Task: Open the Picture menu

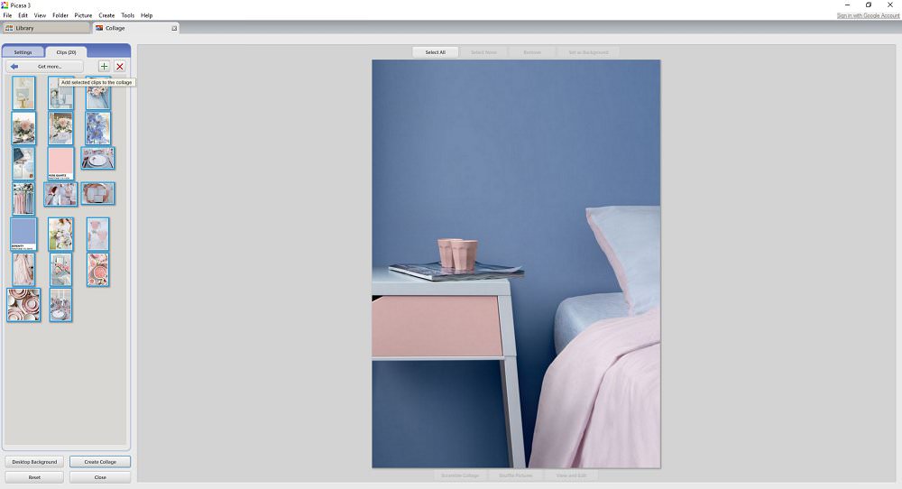Action: click(83, 15)
